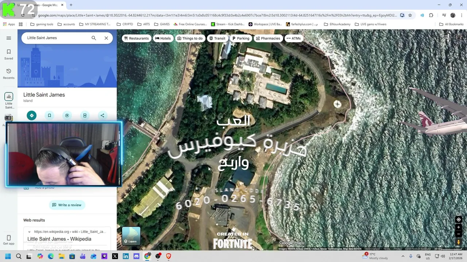Click Show Your Location button on map
The width and height of the screenshot is (467, 262).
[x=459, y=219]
